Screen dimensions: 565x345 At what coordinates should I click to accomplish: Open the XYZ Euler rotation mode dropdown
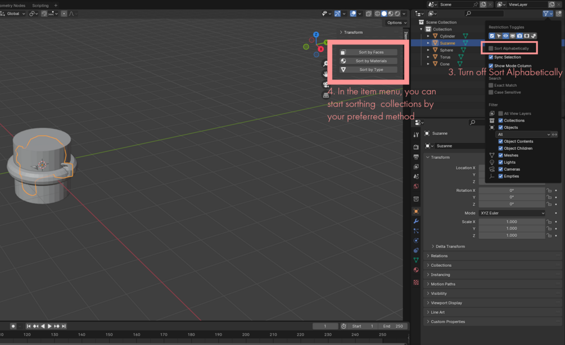point(512,213)
